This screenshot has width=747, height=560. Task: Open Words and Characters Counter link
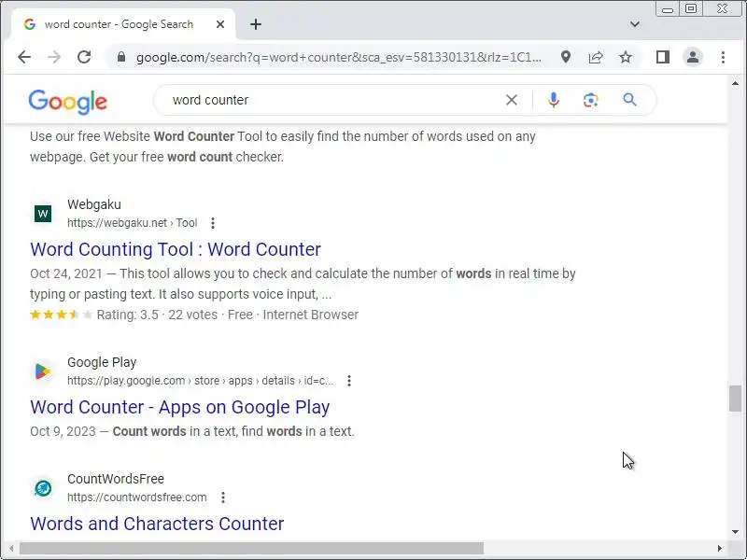click(x=157, y=524)
